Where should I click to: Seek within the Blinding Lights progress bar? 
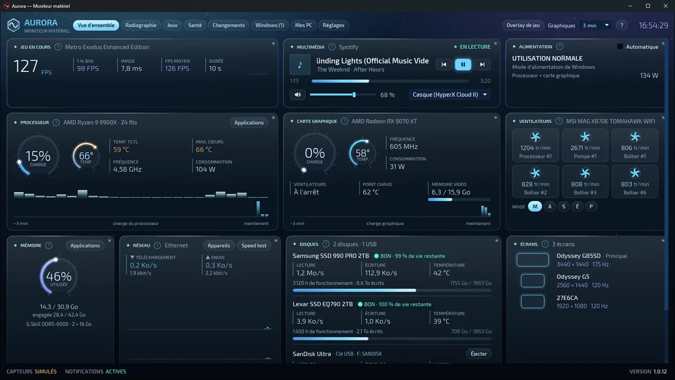(x=391, y=81)
